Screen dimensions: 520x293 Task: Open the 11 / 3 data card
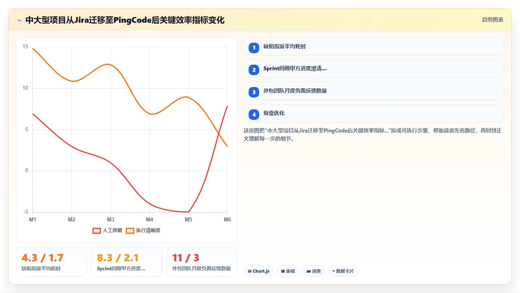click(x=202, y=262)
